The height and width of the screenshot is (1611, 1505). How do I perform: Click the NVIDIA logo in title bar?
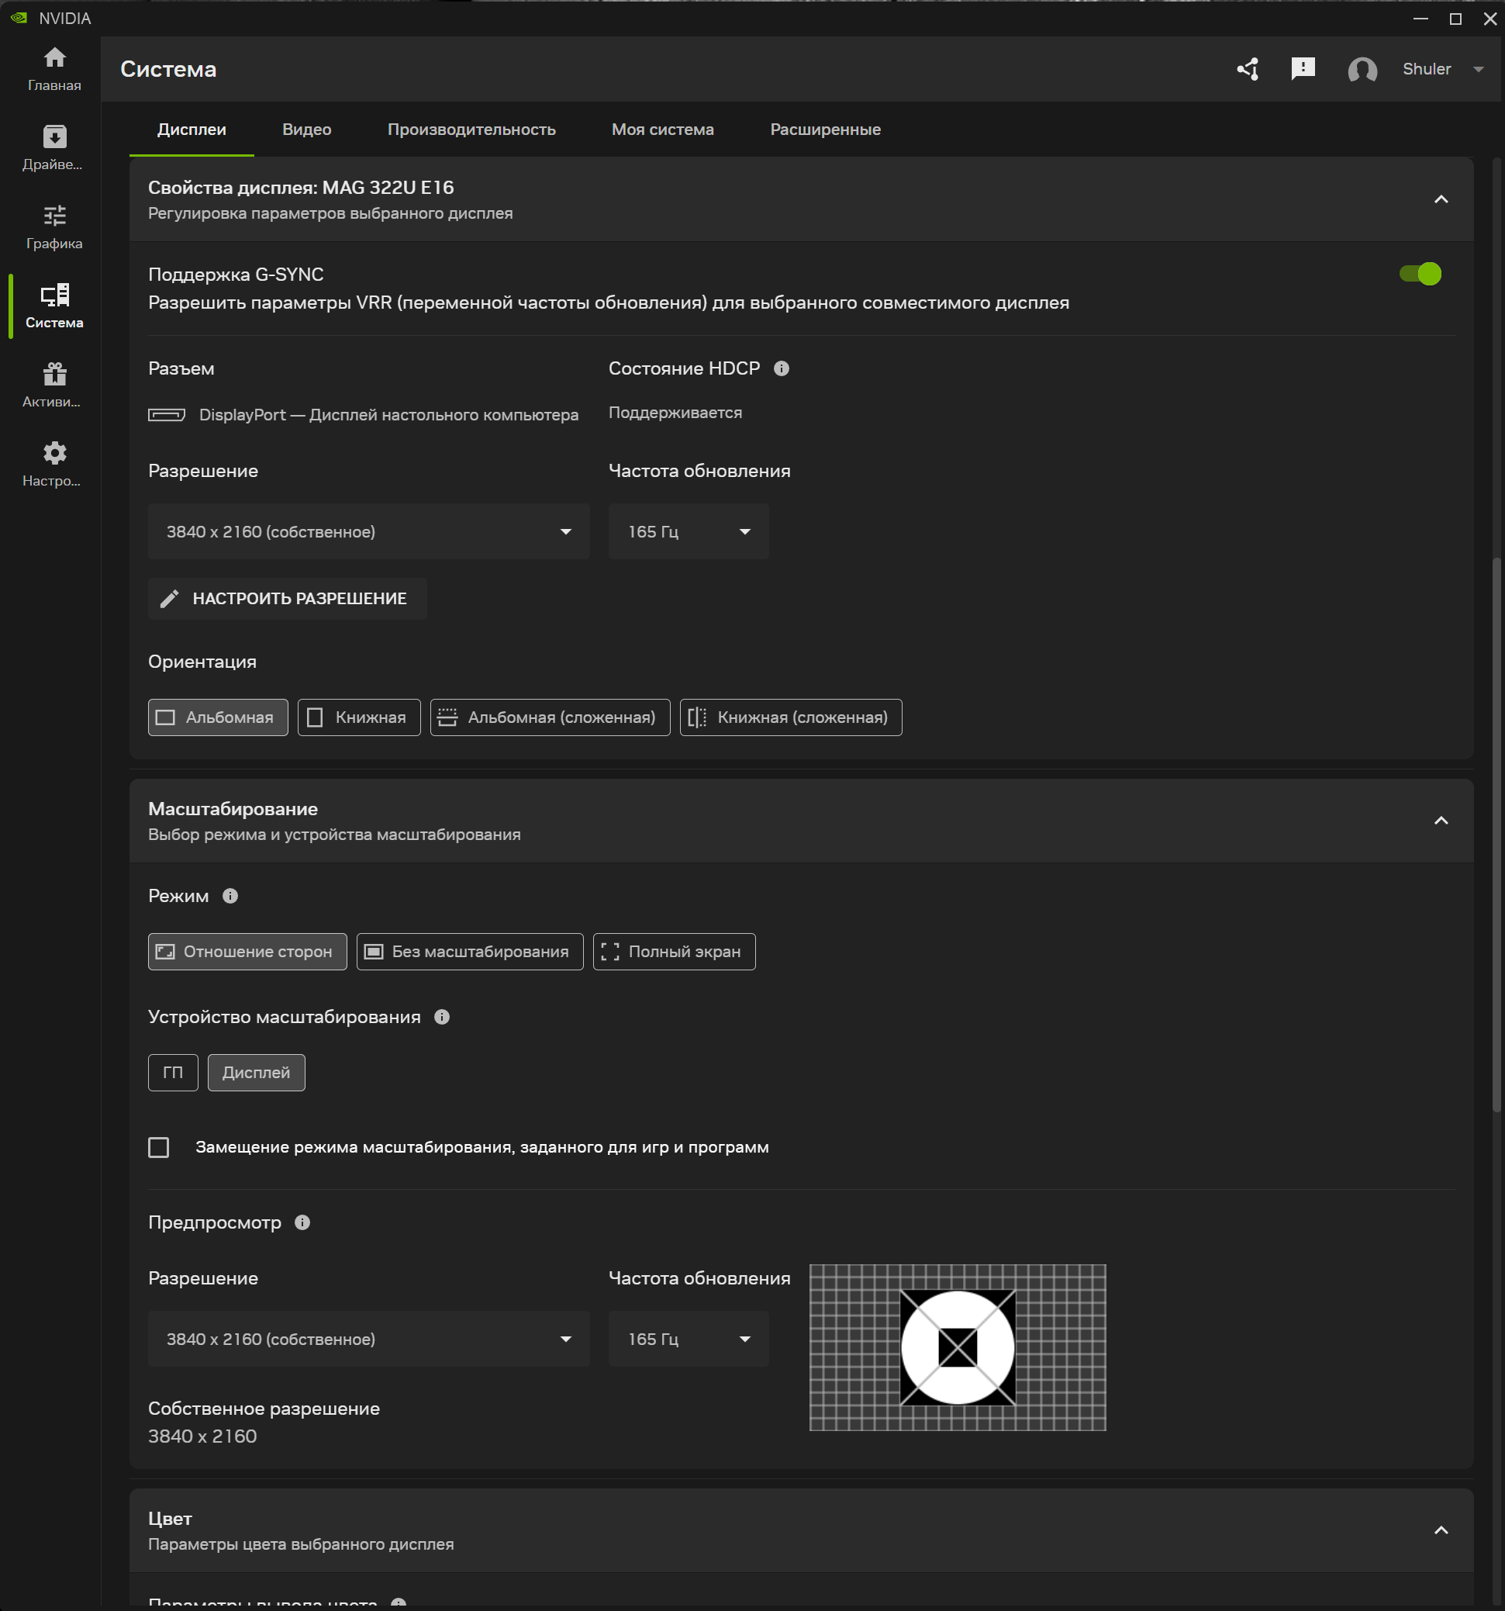click(19, 18)
